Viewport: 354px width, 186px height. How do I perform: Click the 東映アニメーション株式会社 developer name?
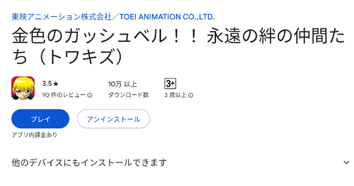click(x=62, y=17)
